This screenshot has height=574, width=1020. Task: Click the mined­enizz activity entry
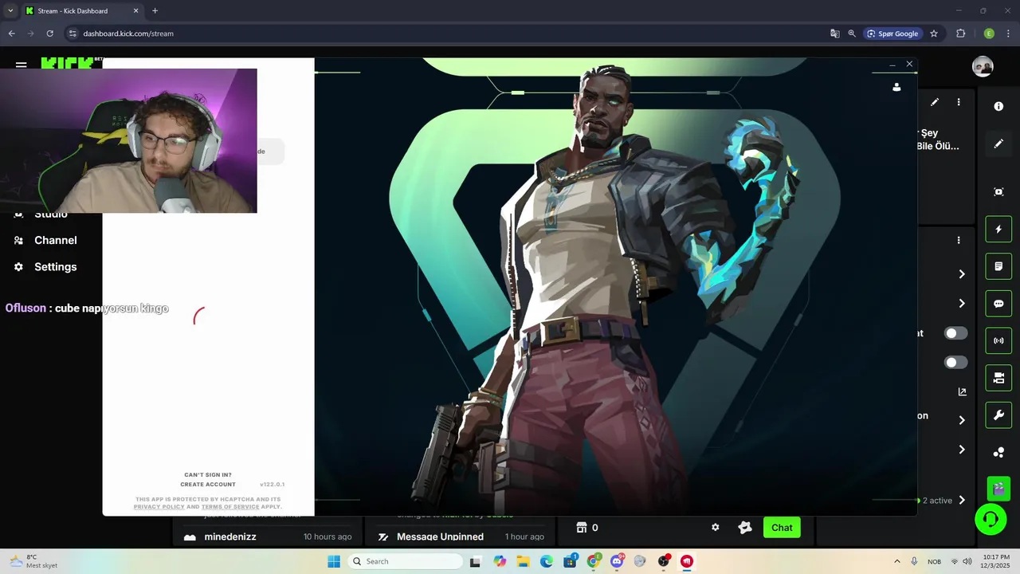(267, 537)
